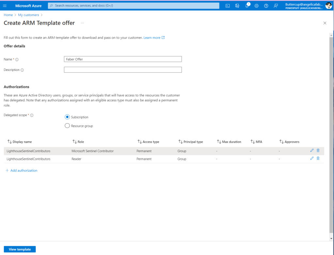Open the Feedback icon in header
This screenshot has height=255, width=334.
276,6
